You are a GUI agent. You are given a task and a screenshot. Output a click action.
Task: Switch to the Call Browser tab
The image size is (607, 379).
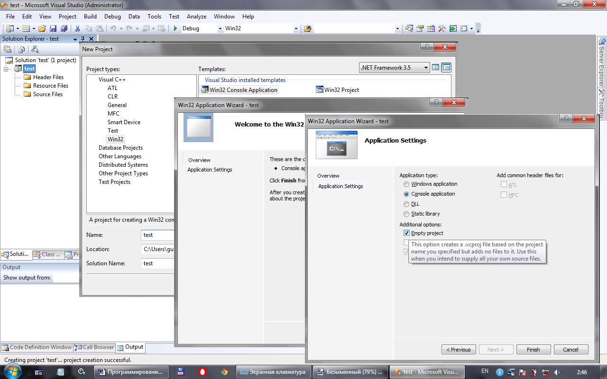tap(94, 347)
